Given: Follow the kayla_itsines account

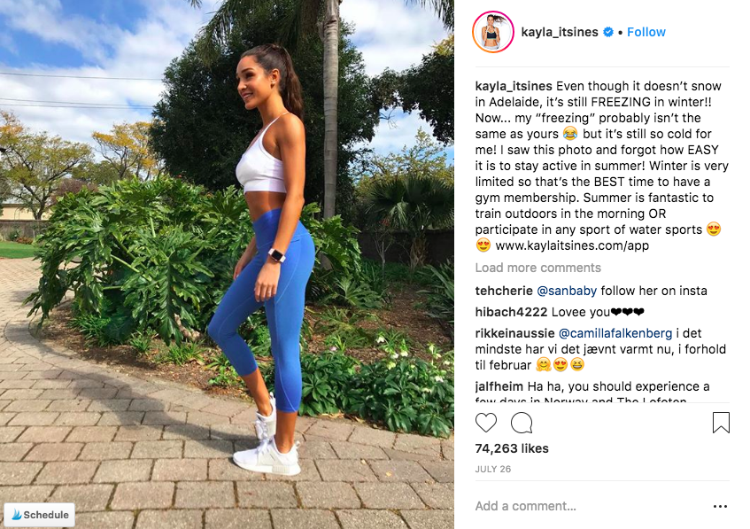Looking at the screenshot, I should 646,32.
